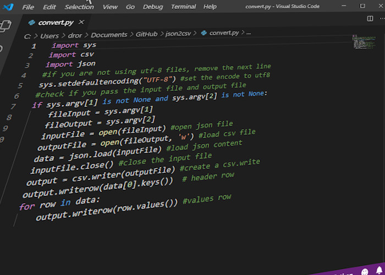Image resolution: width=385 pixels, height=275 pixels.
Task: Click convert.py in the breadcrumb path
Action: [224, 32]
